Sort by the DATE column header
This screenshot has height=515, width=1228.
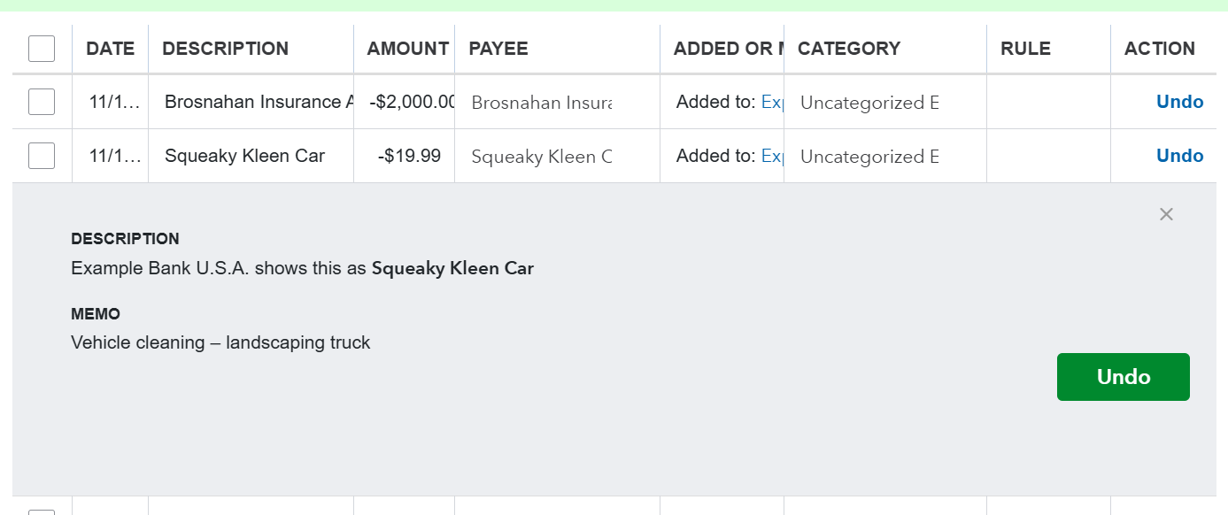(111, 49)
